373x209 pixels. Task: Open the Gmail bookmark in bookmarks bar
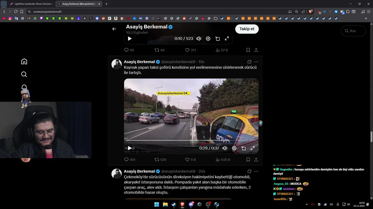(29, 18)
